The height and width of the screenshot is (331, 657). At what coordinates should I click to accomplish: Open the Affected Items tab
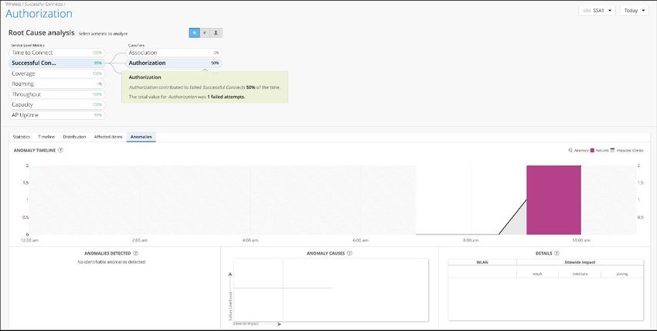tap(108, 137)
